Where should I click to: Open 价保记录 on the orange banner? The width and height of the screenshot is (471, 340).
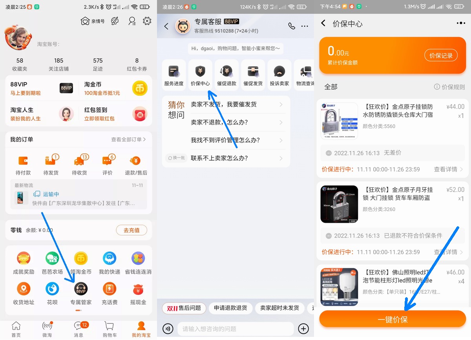pos(441,55)
